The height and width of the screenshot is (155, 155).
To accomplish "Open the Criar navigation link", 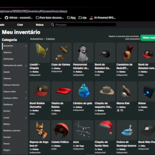I will pyautogui.click(x=20, y=25).
